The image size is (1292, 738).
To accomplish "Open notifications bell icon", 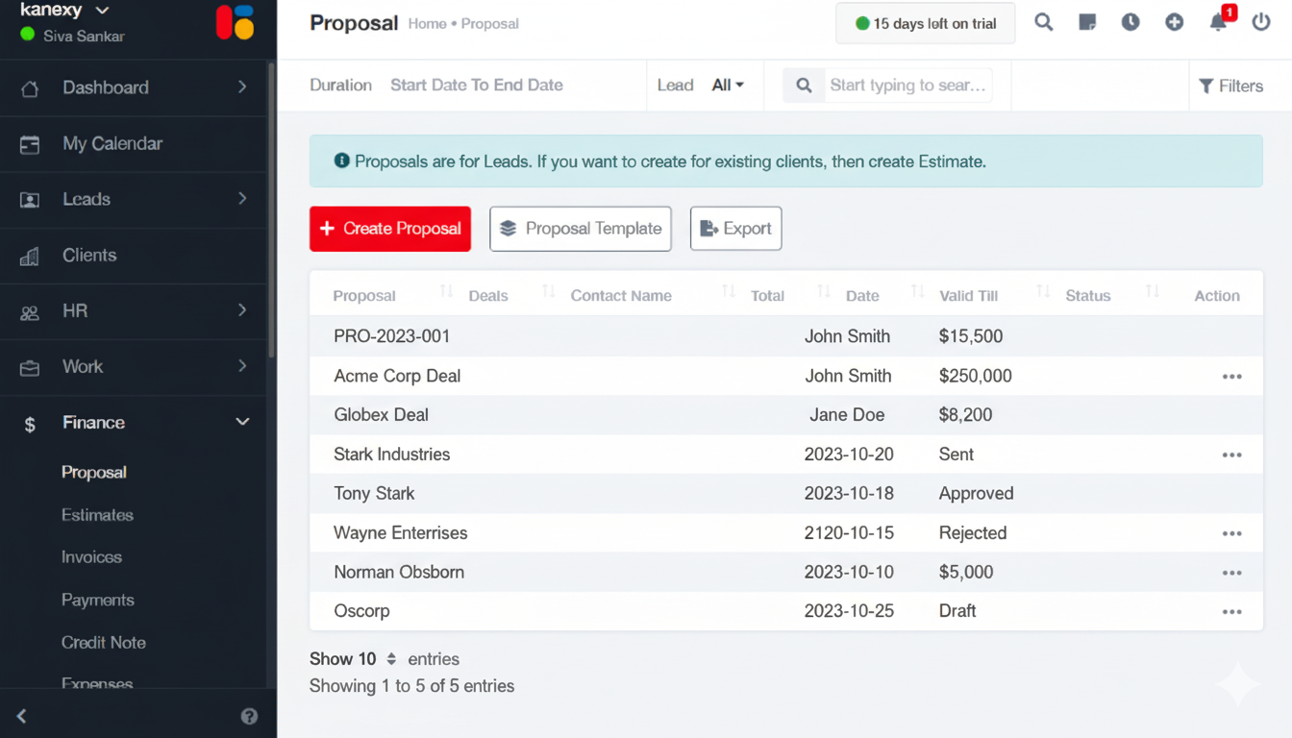I will tap(1218, 23).
